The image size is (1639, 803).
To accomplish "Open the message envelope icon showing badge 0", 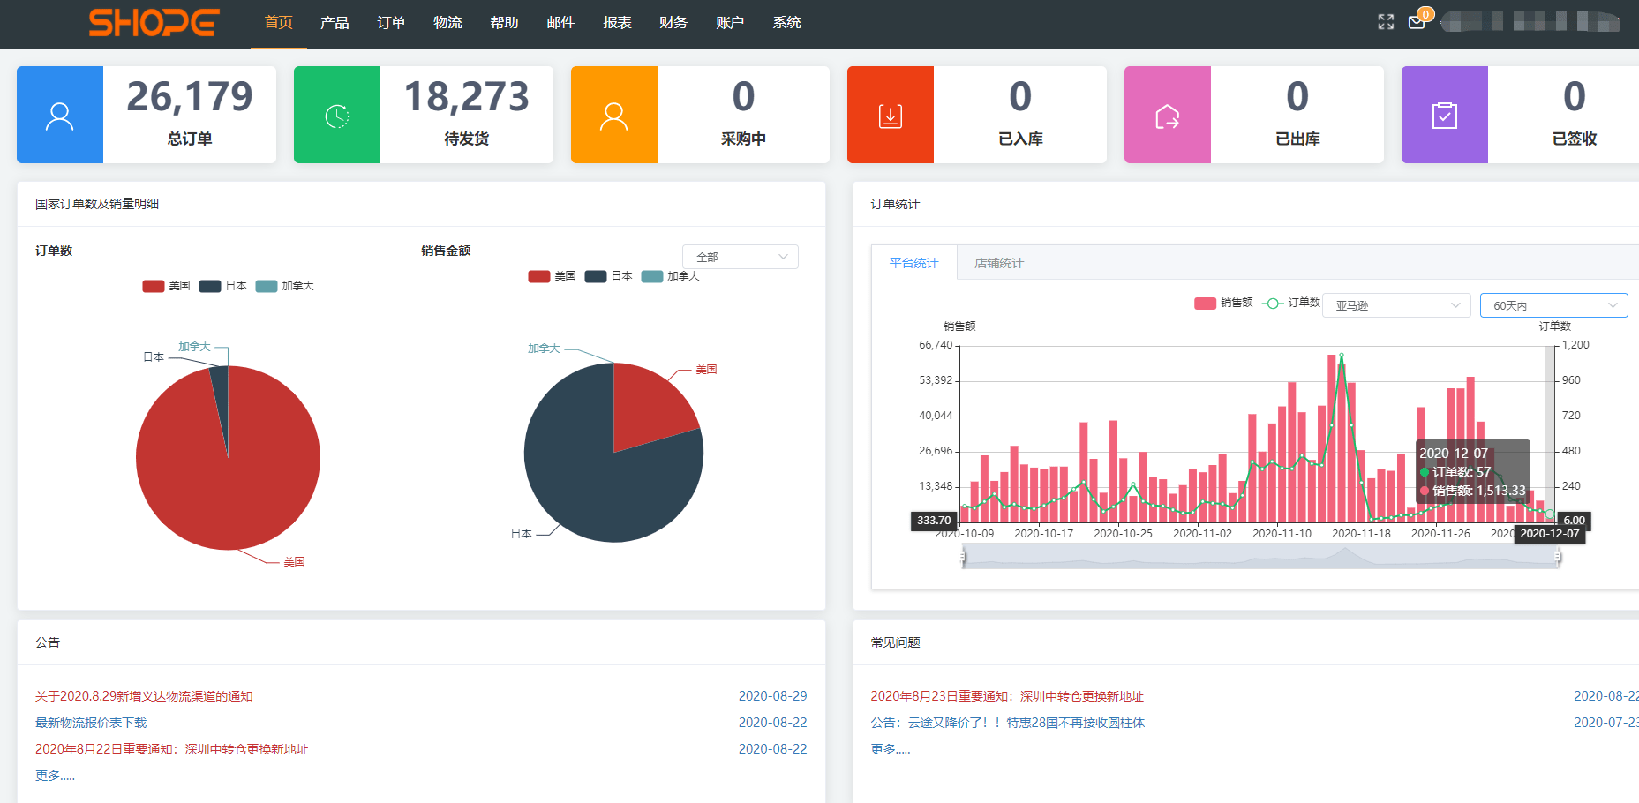I will [x=1417, y=22].
